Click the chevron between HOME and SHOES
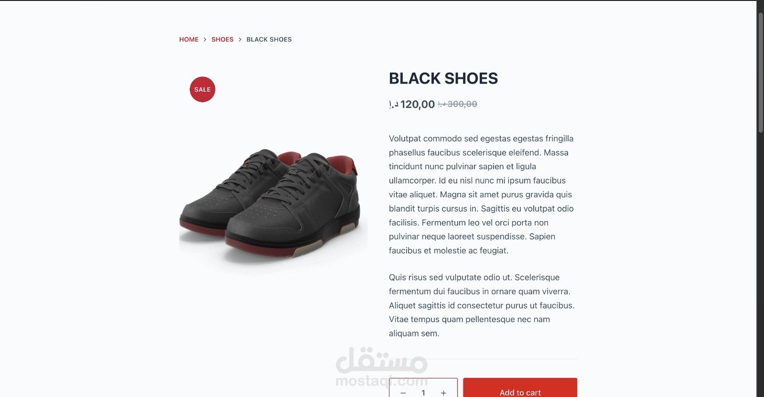Image resolution: width=764 pixels, height=397 pixels. [205, 40]
